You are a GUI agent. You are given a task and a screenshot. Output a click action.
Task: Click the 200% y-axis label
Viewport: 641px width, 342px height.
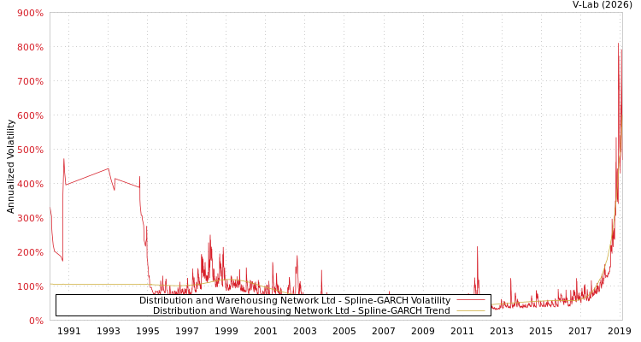pos(30,252)
